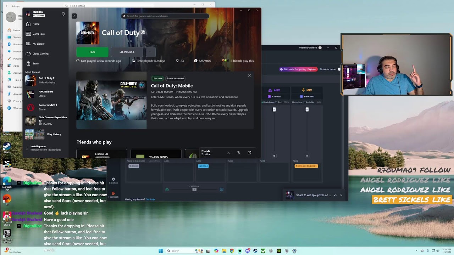
Task: Open the Call of Duty: Mobile promo image
Action: [x=111, y=101]
